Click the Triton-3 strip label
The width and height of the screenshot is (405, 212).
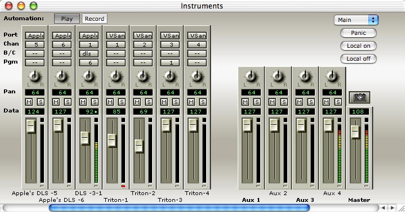(170, 200)
